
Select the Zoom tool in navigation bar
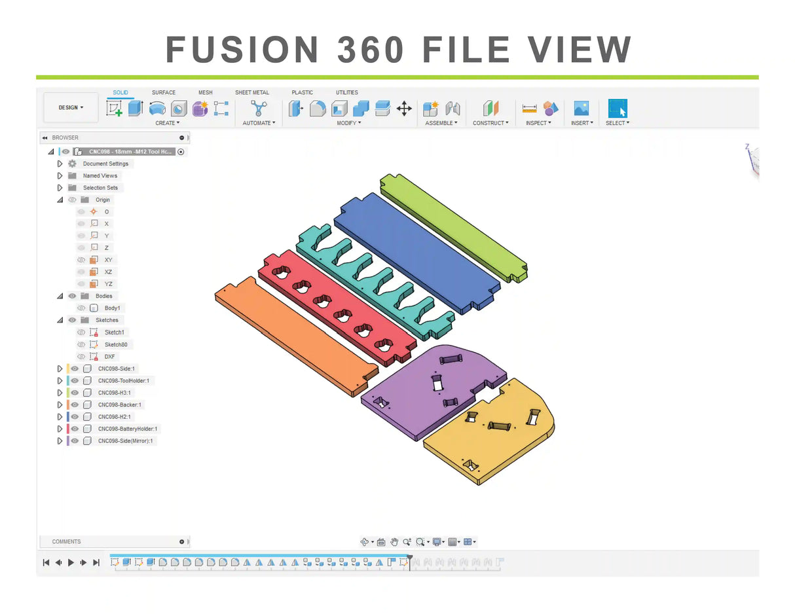tap(407, 542)
